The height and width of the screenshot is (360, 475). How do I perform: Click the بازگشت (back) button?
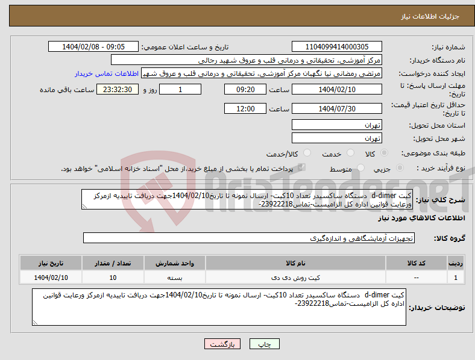(x=222, y=344)
